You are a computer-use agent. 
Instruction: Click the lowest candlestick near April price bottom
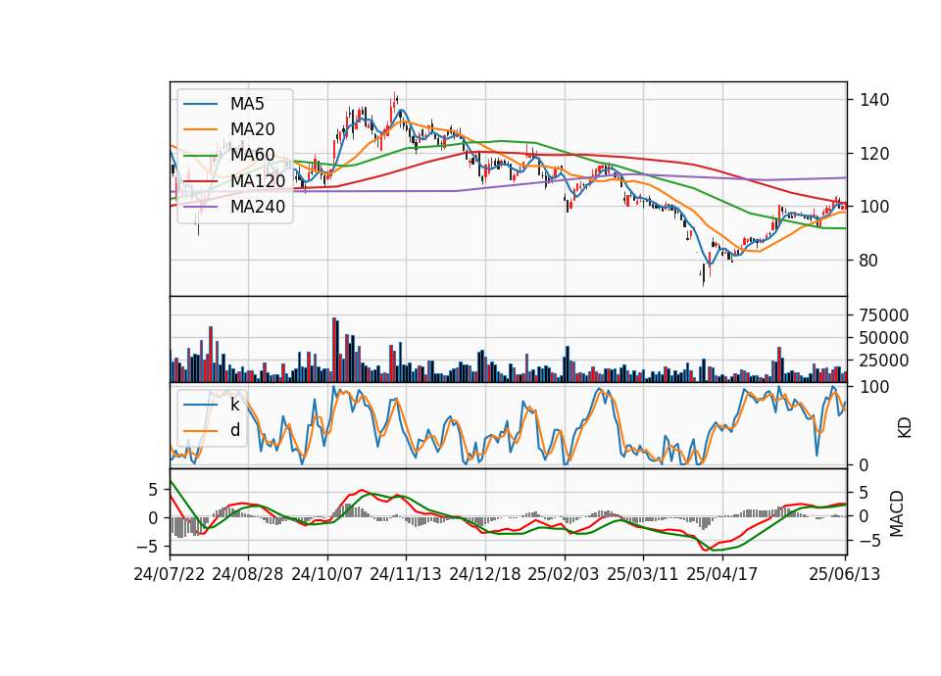pos(703,274)
